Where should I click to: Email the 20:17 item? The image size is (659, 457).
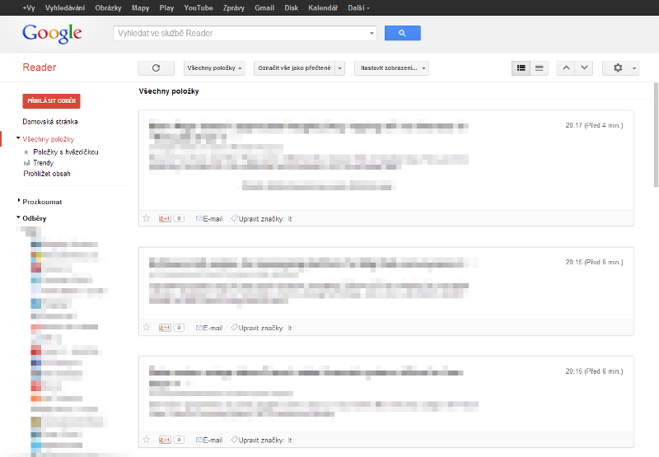[209, 219]
